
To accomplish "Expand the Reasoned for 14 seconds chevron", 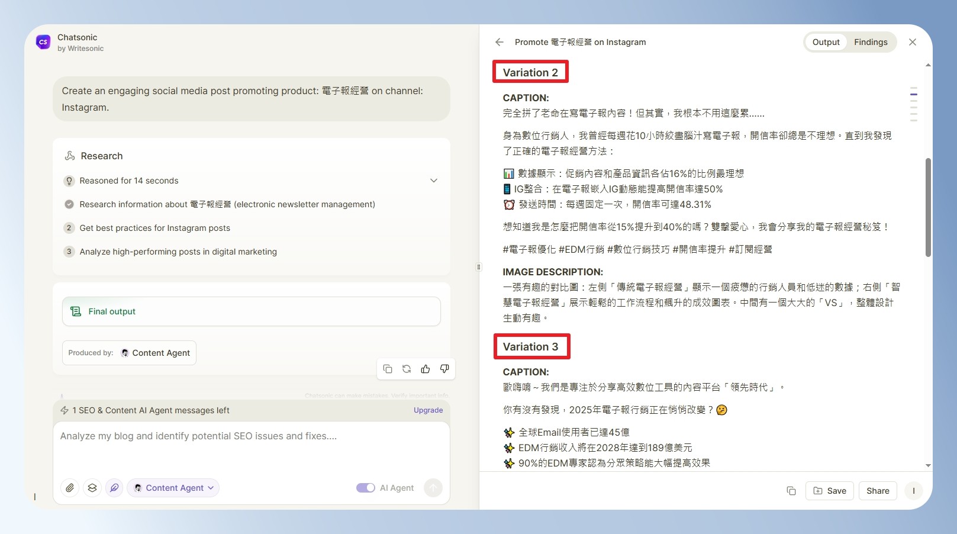I will [434, 181].
